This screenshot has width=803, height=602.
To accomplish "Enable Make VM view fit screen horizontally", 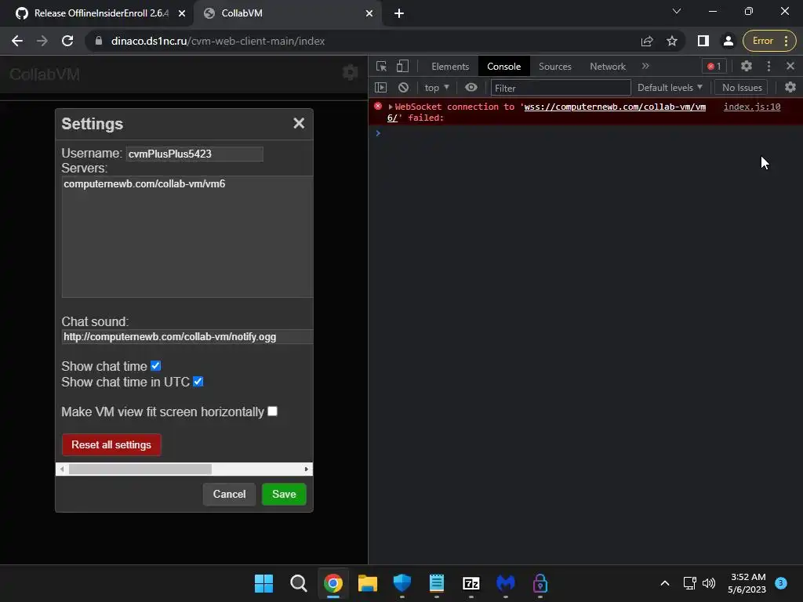I will click(272, 411).
